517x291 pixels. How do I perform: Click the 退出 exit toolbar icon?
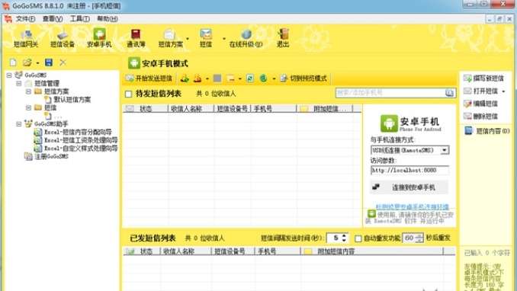[283, 39]
